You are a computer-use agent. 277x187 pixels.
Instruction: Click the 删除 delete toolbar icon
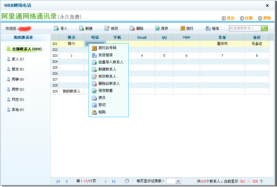click(x=132, y=28)
